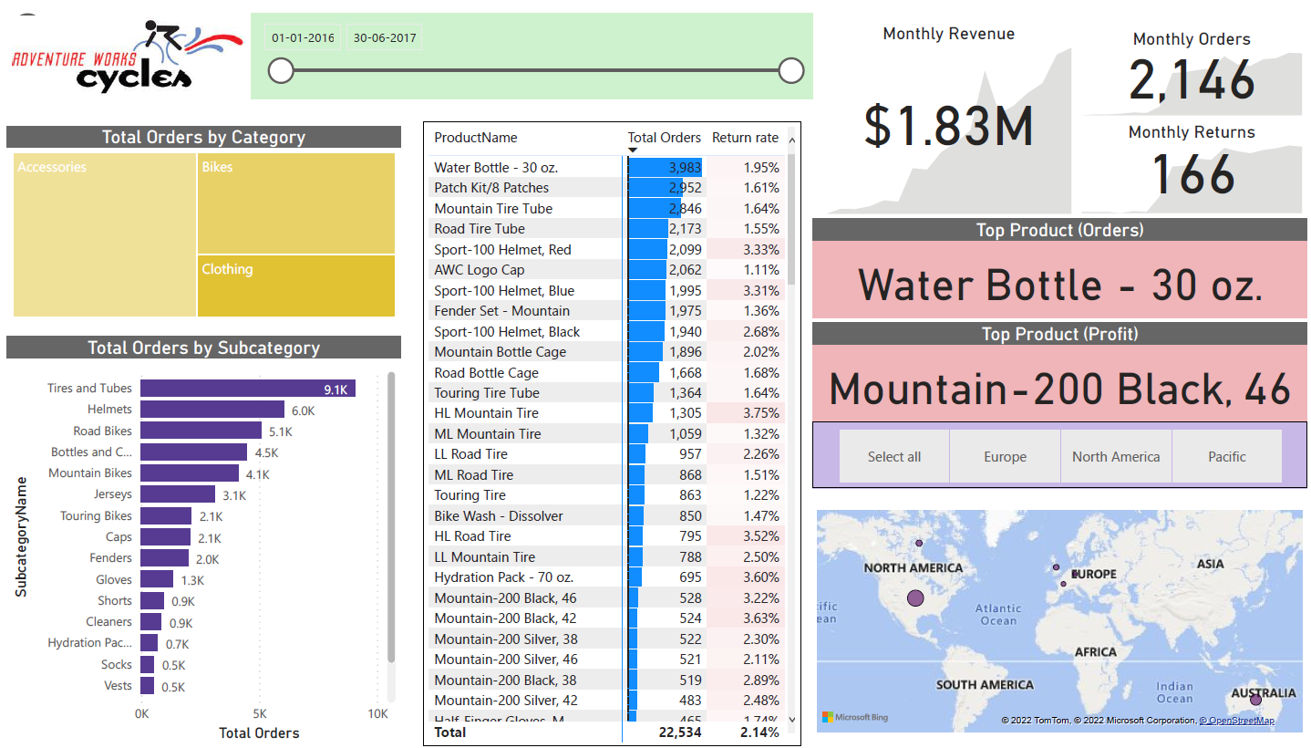This screenshot has width=1311, height=748.
Task: Click the start date field showing 01-01-2016
Action: pyautogui.click(x=302, y=36)
